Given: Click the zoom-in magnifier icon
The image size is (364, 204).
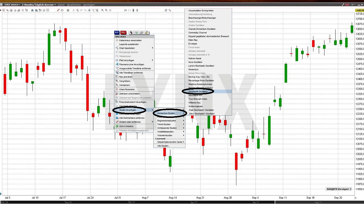Looking at the screenshot, I should pyautogui.click(x=102, y=10).
